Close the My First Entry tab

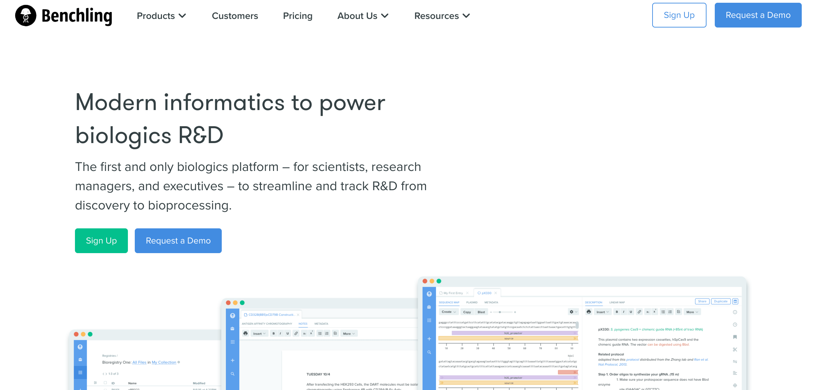pos(467,293)
